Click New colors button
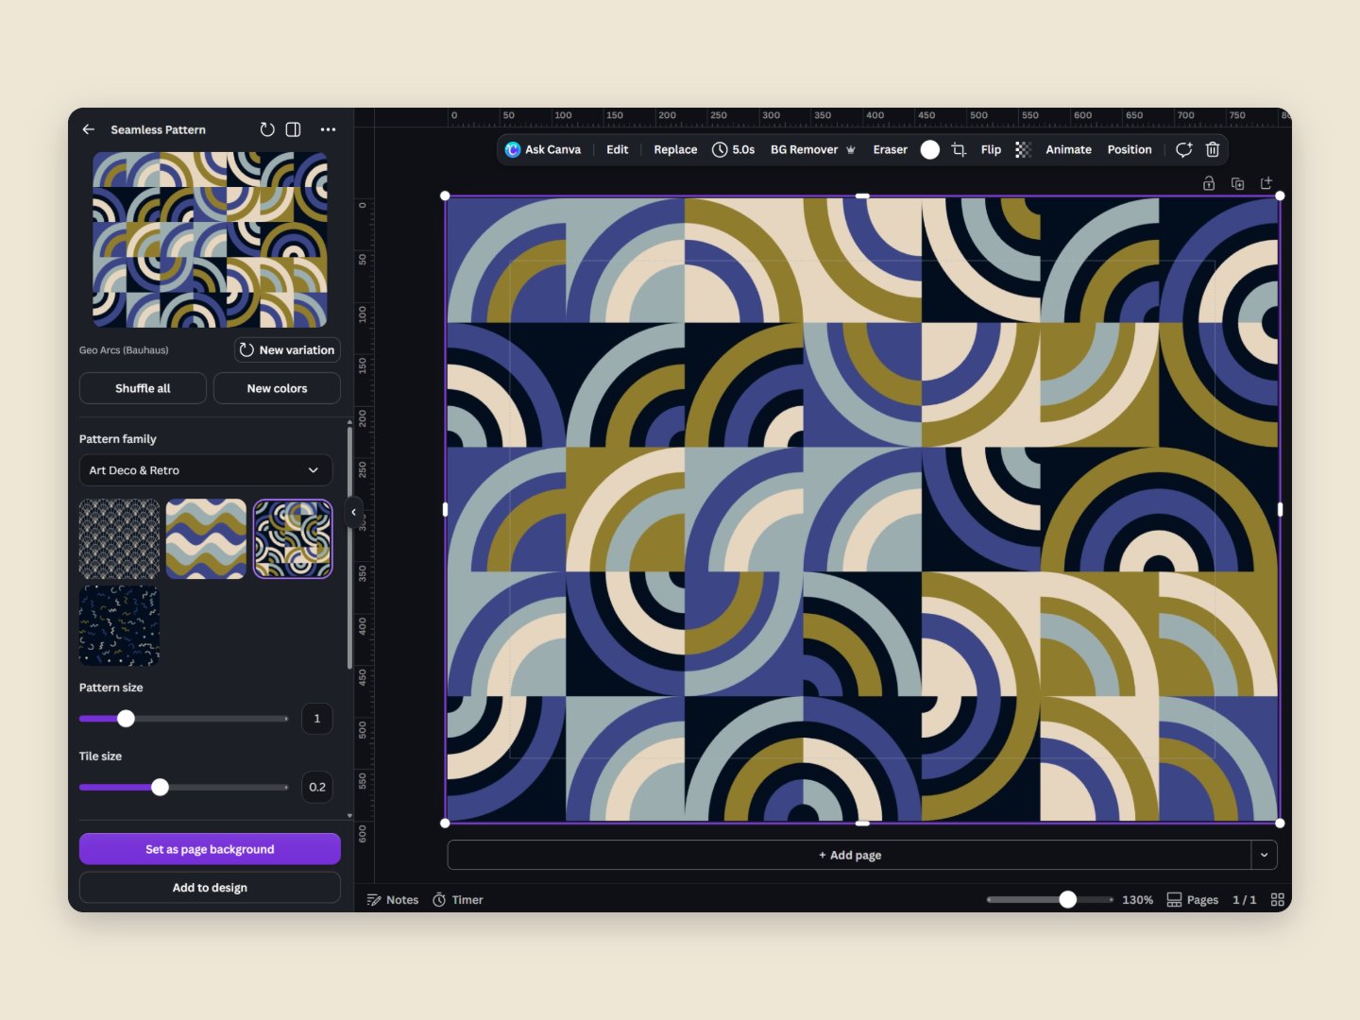 (x=277, y=388)
